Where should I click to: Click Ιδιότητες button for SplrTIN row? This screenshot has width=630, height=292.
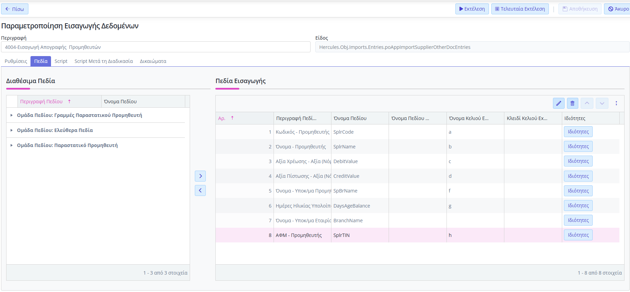[578, 235]
